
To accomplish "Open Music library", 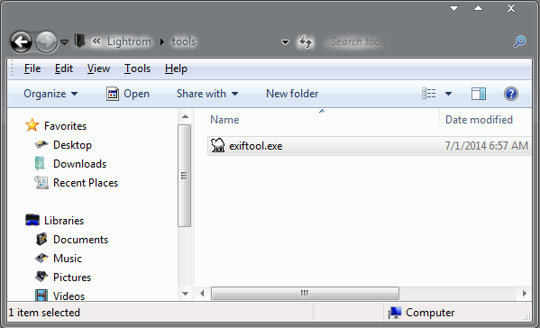I will tap(68, 259).
